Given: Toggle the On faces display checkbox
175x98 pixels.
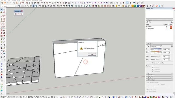Looking at the screenshot, I should 153,68.
